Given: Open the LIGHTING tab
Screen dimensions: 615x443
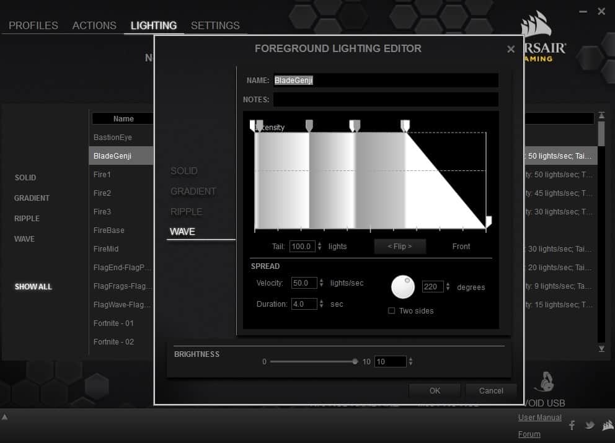Looking at the screenshot, I should (x=154, y=25).
